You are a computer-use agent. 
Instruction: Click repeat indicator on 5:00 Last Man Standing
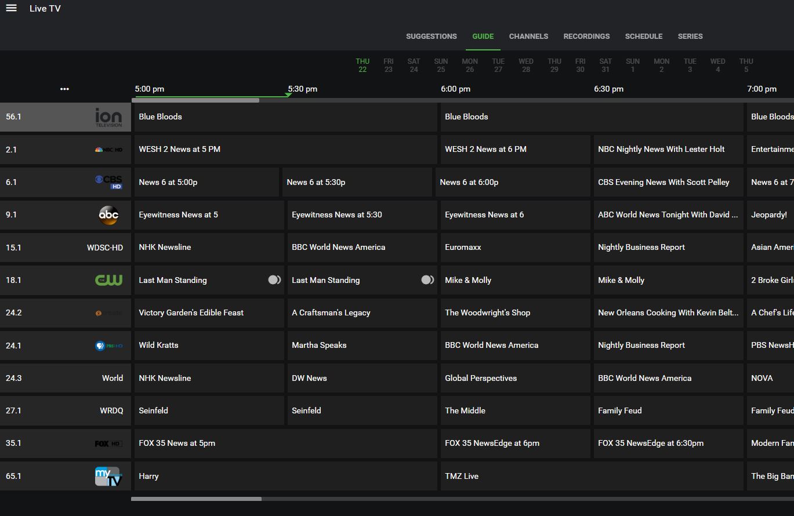coord(274,280)
